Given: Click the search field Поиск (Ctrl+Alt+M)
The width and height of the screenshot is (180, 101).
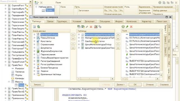Looking at the screenshot, I should (14, 1).
